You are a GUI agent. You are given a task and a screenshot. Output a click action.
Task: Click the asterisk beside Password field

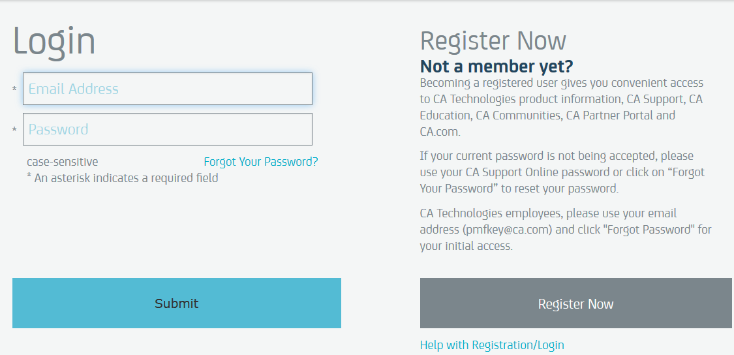pos(14,130)
